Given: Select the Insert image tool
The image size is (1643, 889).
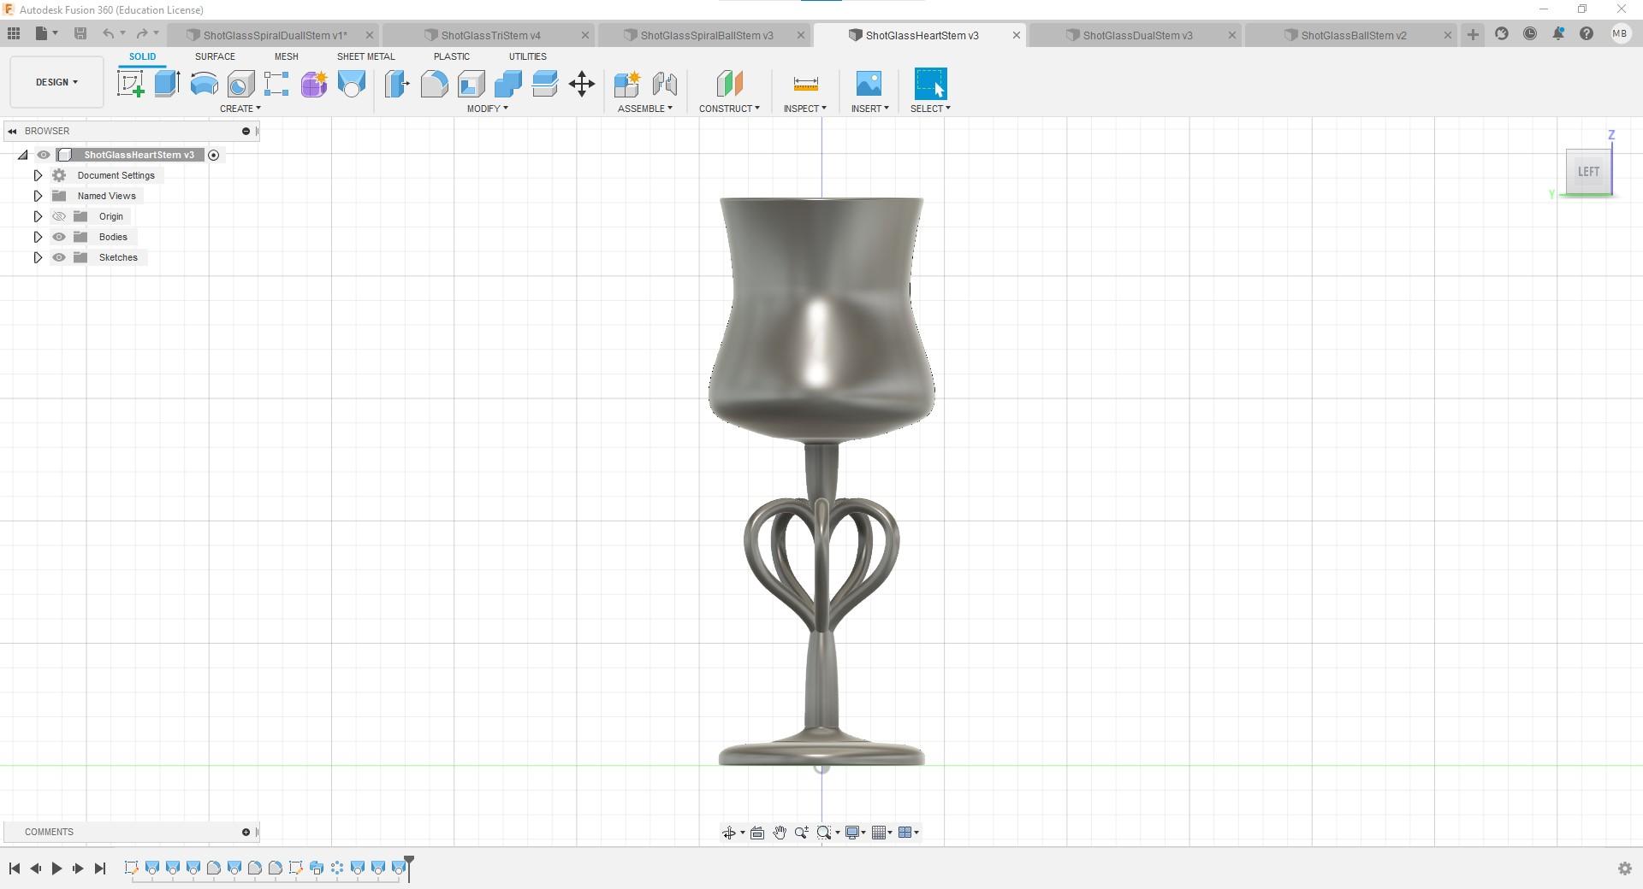Looking at the screenshot, I should (x=869, y=84).
